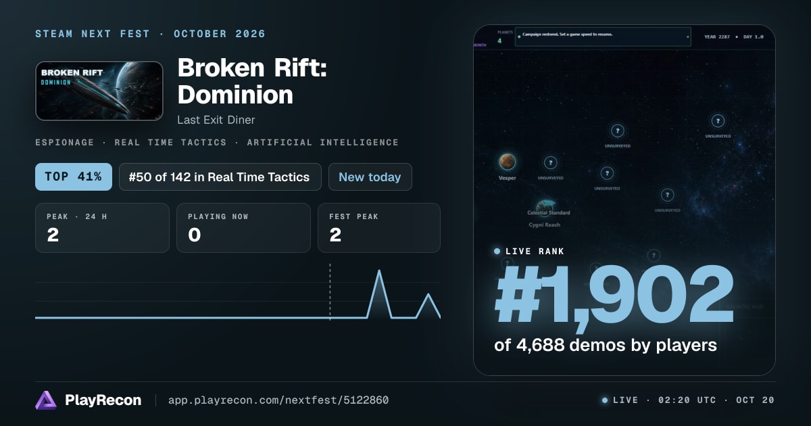Click the unsurveyed marker below YEAR 2287

click(718, 121)
